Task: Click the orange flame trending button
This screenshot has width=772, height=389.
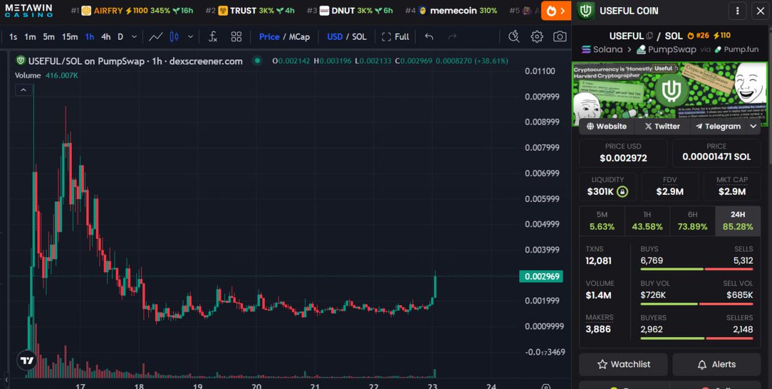Action: click(556, 10)
